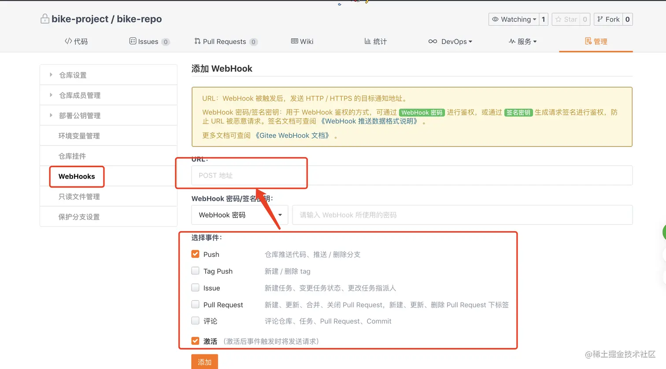Select 仓库挂件 in the sidebar
The image size is (666, 369).
click(108, 156)
